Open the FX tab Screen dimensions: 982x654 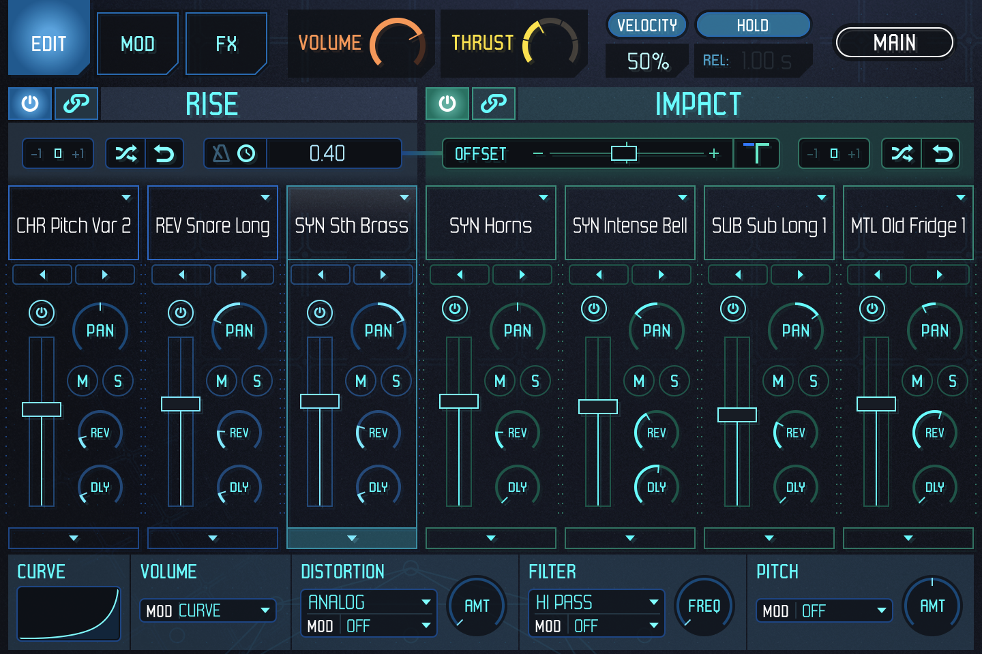tap(226, 43)
